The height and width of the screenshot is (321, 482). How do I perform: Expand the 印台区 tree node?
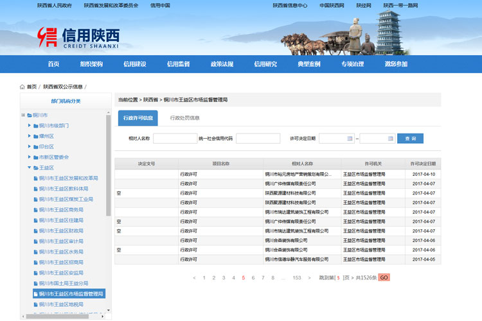click(x=30, y=146)
